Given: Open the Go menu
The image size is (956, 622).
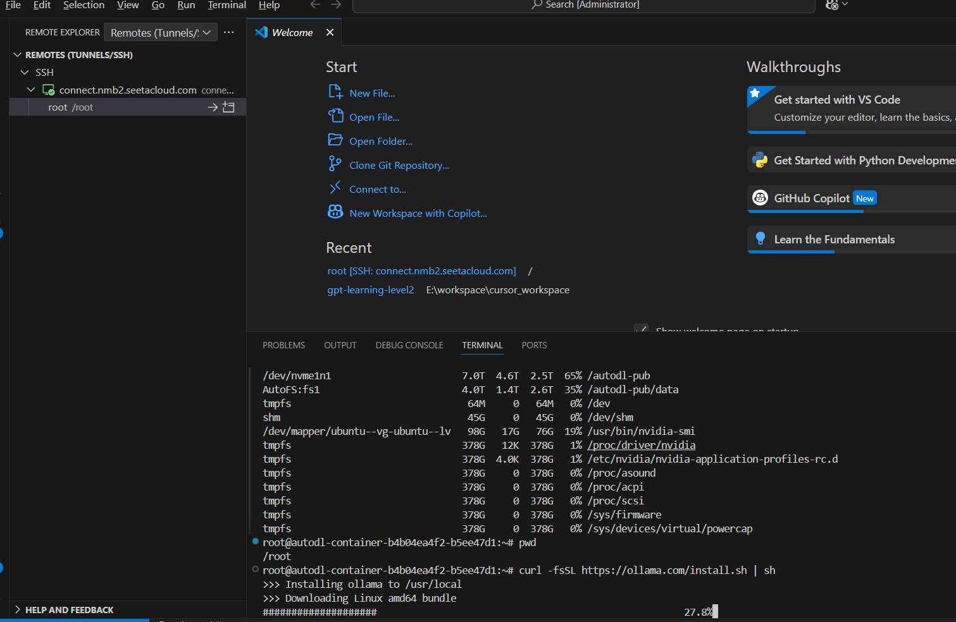Looking at the screenshot, I should pos(158,5).
